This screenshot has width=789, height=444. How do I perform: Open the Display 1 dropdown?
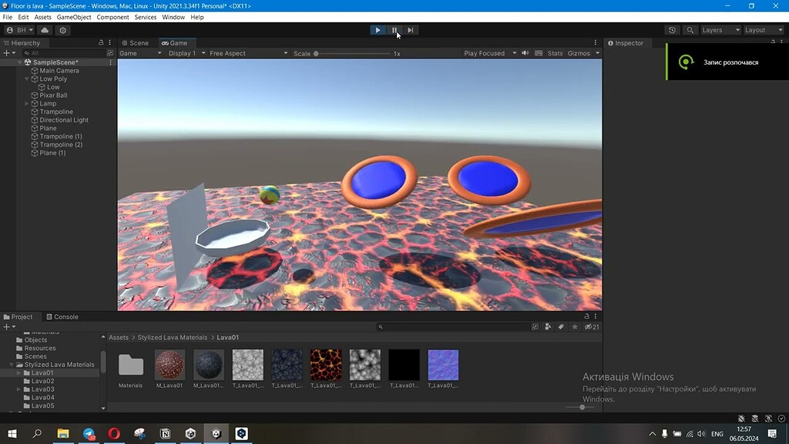(183, 53)
